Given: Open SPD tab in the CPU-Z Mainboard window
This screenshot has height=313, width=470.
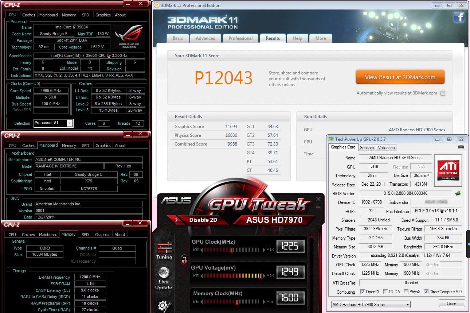Looking at the screenshot, I should [86, 146].
